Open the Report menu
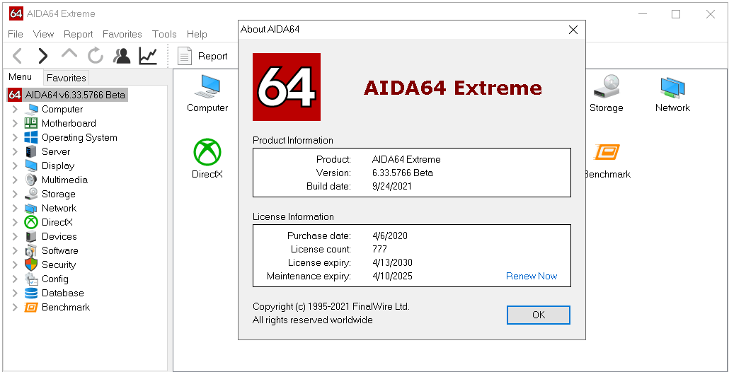Screen dimensions: 729x372 (x=78, y=34)
